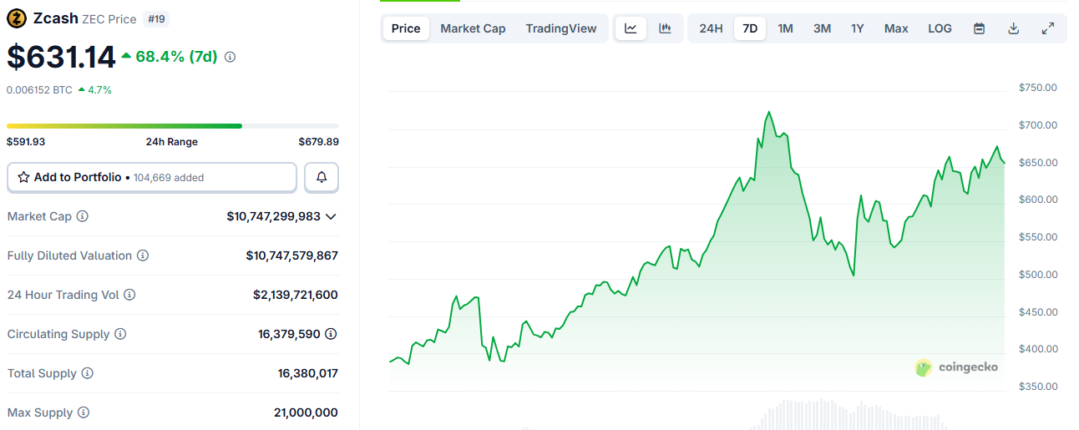Show 24 Hour Trading Vol info icon
This screenshot has width=1079, height=430.
point(129,295)
